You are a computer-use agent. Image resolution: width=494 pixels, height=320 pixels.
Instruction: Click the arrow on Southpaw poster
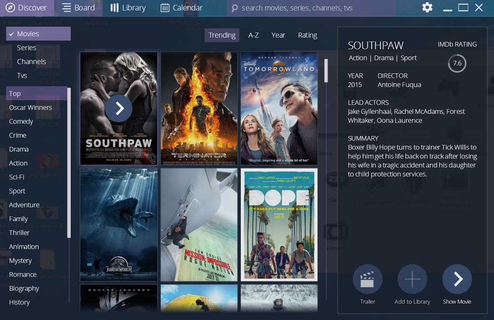pos(119,108)
